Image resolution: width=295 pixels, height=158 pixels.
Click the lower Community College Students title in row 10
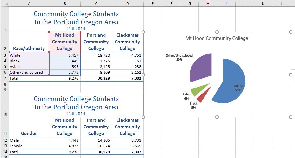(76, 105)
